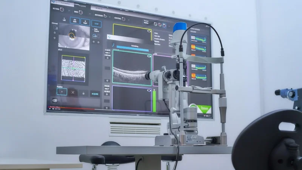Open the RETINA scan dropdown arrow

69,11
